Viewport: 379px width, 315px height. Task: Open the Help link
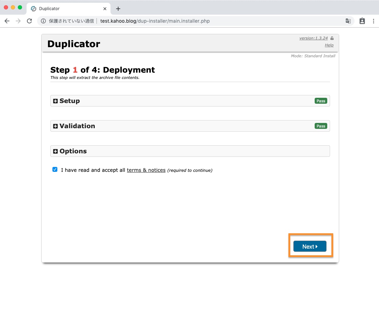[x=329, y=45]
